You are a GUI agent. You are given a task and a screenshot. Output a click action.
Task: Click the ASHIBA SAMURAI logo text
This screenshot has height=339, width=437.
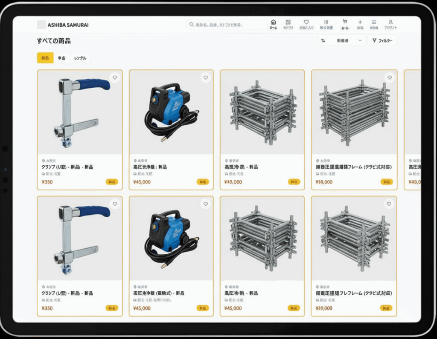tap(68, 25)
